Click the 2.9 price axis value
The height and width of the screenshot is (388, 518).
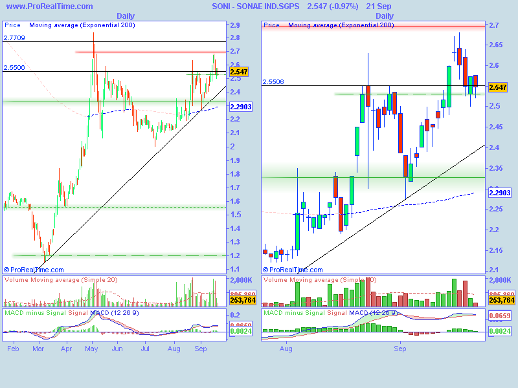[x=235, y=25]
